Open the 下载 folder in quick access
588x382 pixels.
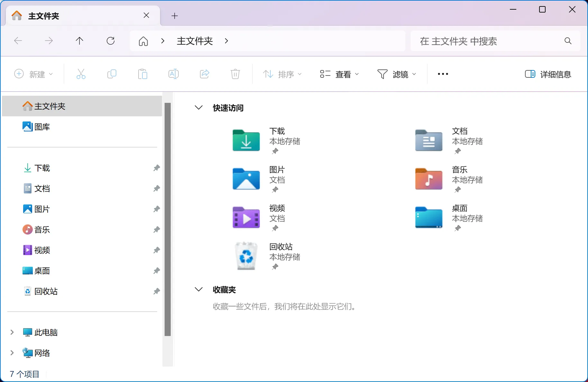246,141
